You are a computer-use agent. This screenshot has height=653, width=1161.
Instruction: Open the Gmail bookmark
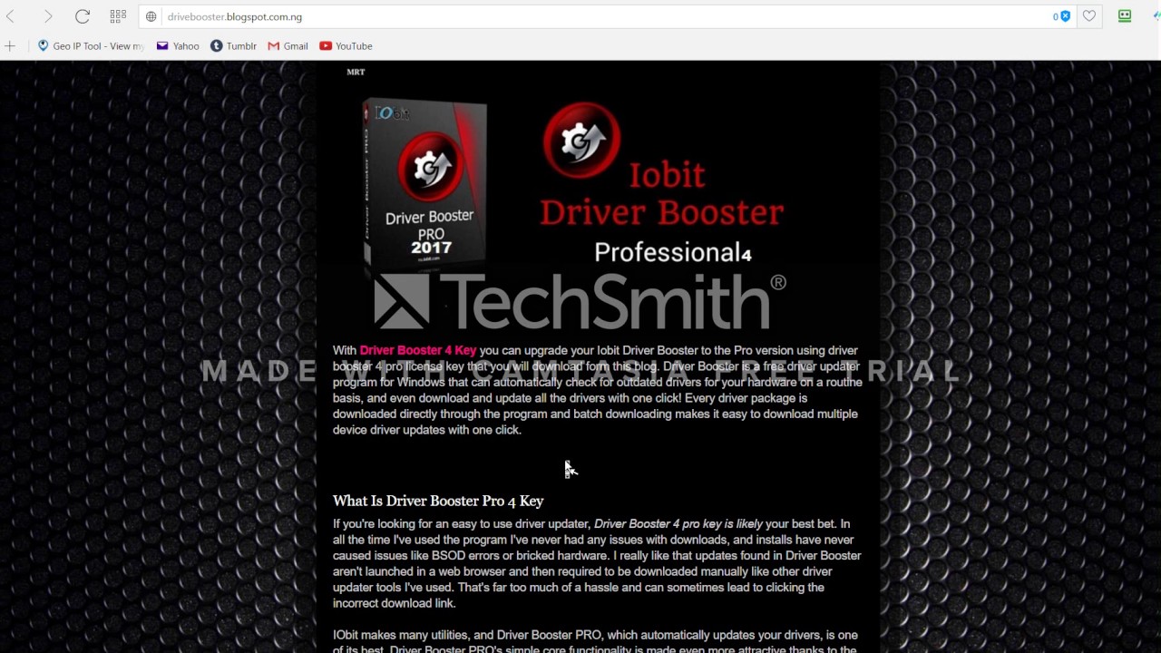point(288,46)
